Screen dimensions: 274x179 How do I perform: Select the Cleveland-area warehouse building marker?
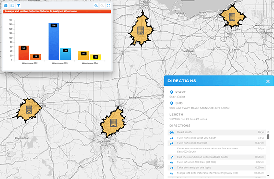pos(232,17)
